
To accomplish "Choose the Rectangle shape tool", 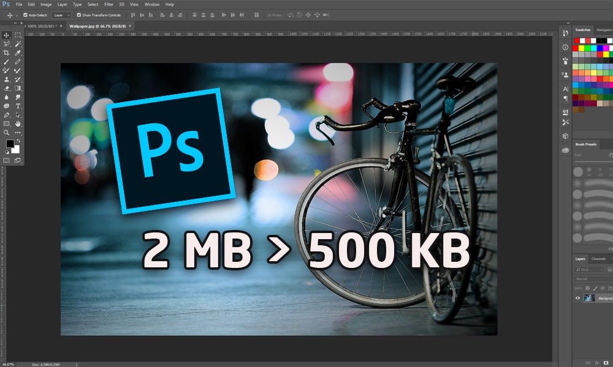I will click(x=6, y=124).
